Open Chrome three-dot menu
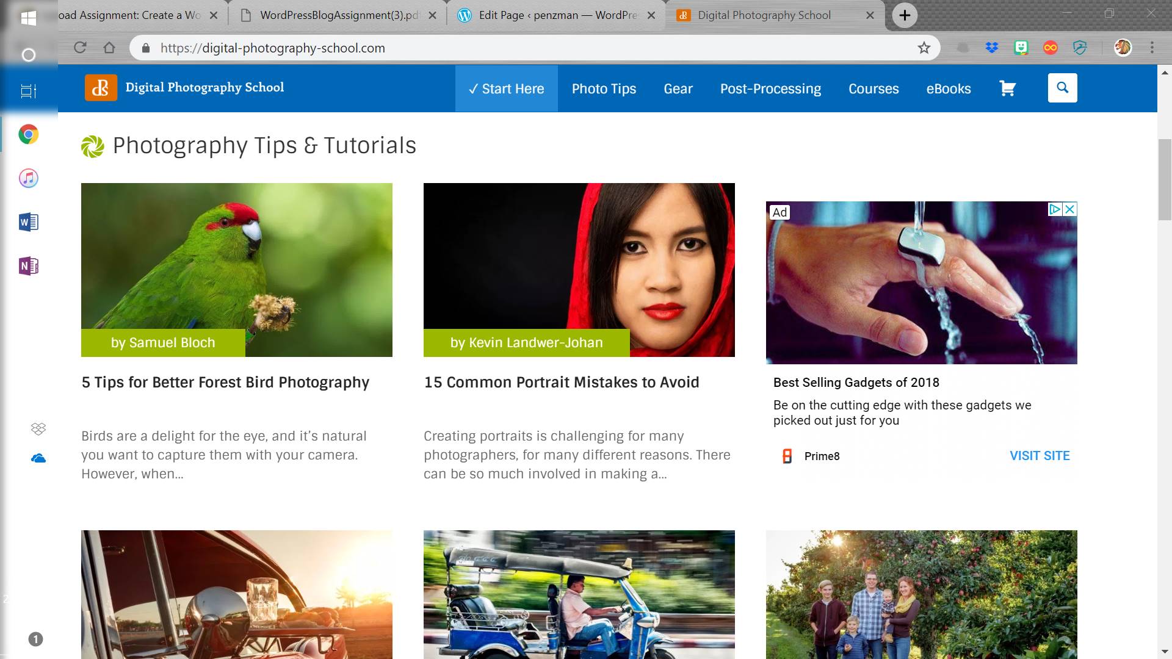The width and height of the screenshot is (1172, 659). (1152, 48)
